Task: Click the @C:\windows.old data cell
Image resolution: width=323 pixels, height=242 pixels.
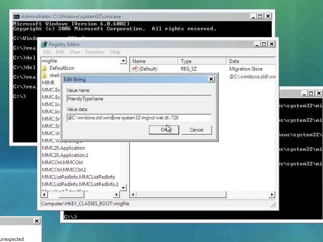Action: click(x=252, y=77)
